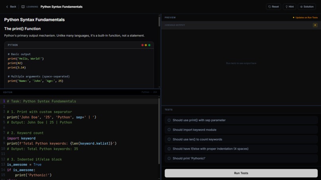This screenshot has width=321, height=180.
Task: Click the editor vertical scrollbar
Action: coord(159,131)
